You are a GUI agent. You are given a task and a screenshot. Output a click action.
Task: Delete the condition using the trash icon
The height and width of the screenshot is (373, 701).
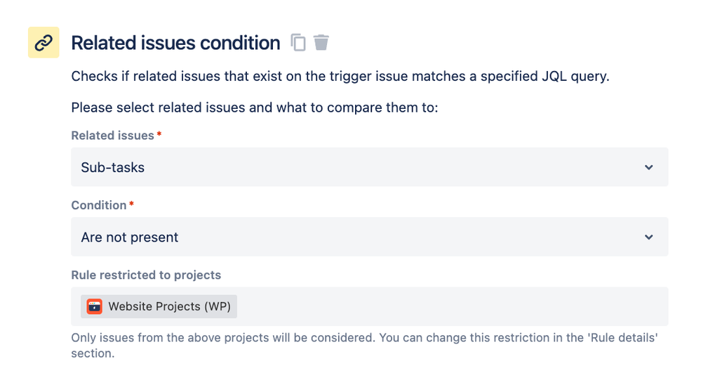click(321, 43)
